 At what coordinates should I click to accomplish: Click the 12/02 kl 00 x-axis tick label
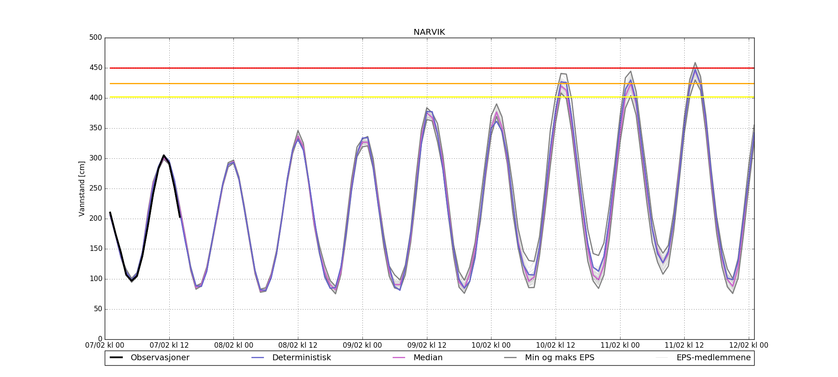click(x=748, y=346)
